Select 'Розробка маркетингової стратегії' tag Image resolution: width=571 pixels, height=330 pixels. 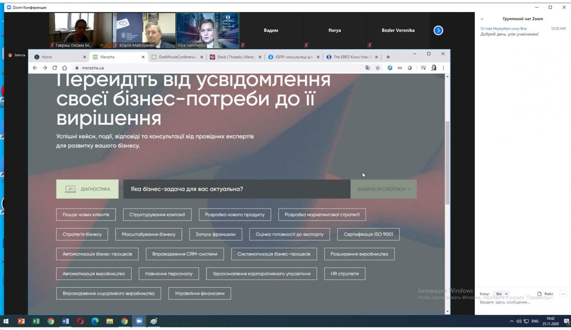click(322, 215)
